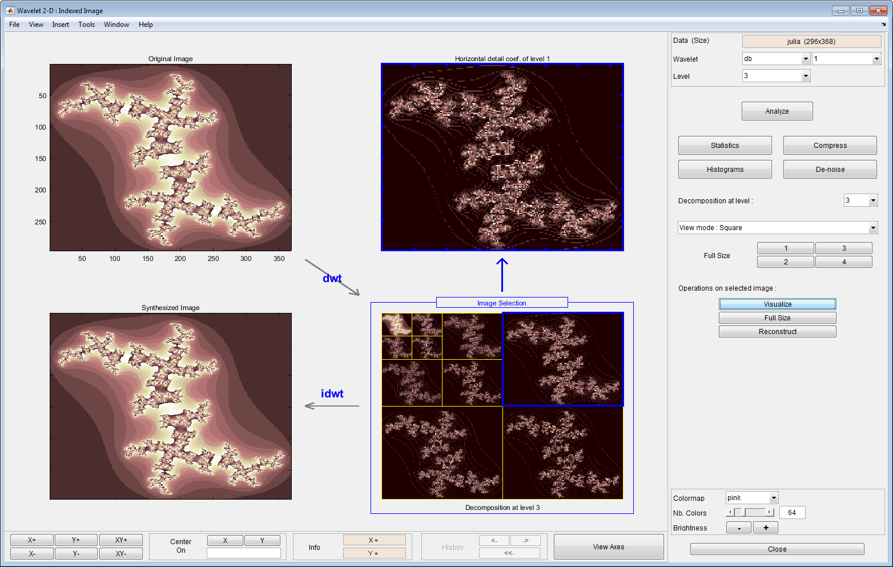Toggle the View Axes button
This screenshot has width=893, height=567.
tap(608, 547)
